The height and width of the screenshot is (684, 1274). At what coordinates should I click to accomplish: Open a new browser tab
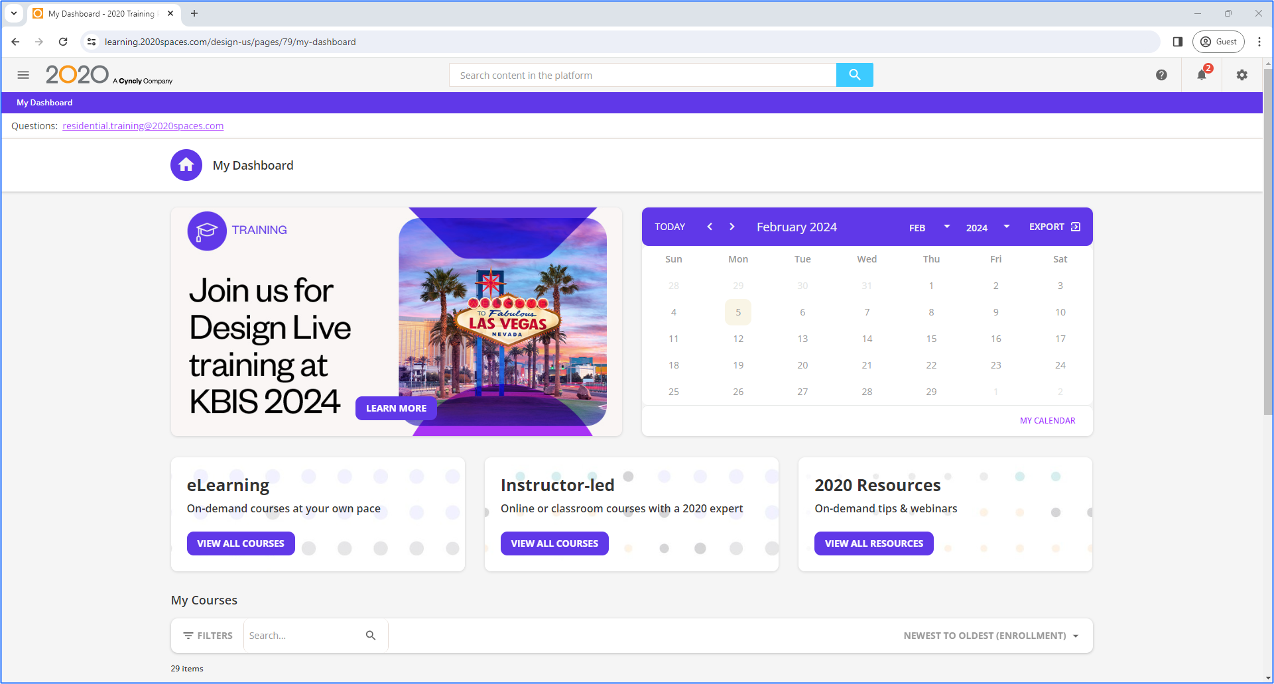(194, 13)
